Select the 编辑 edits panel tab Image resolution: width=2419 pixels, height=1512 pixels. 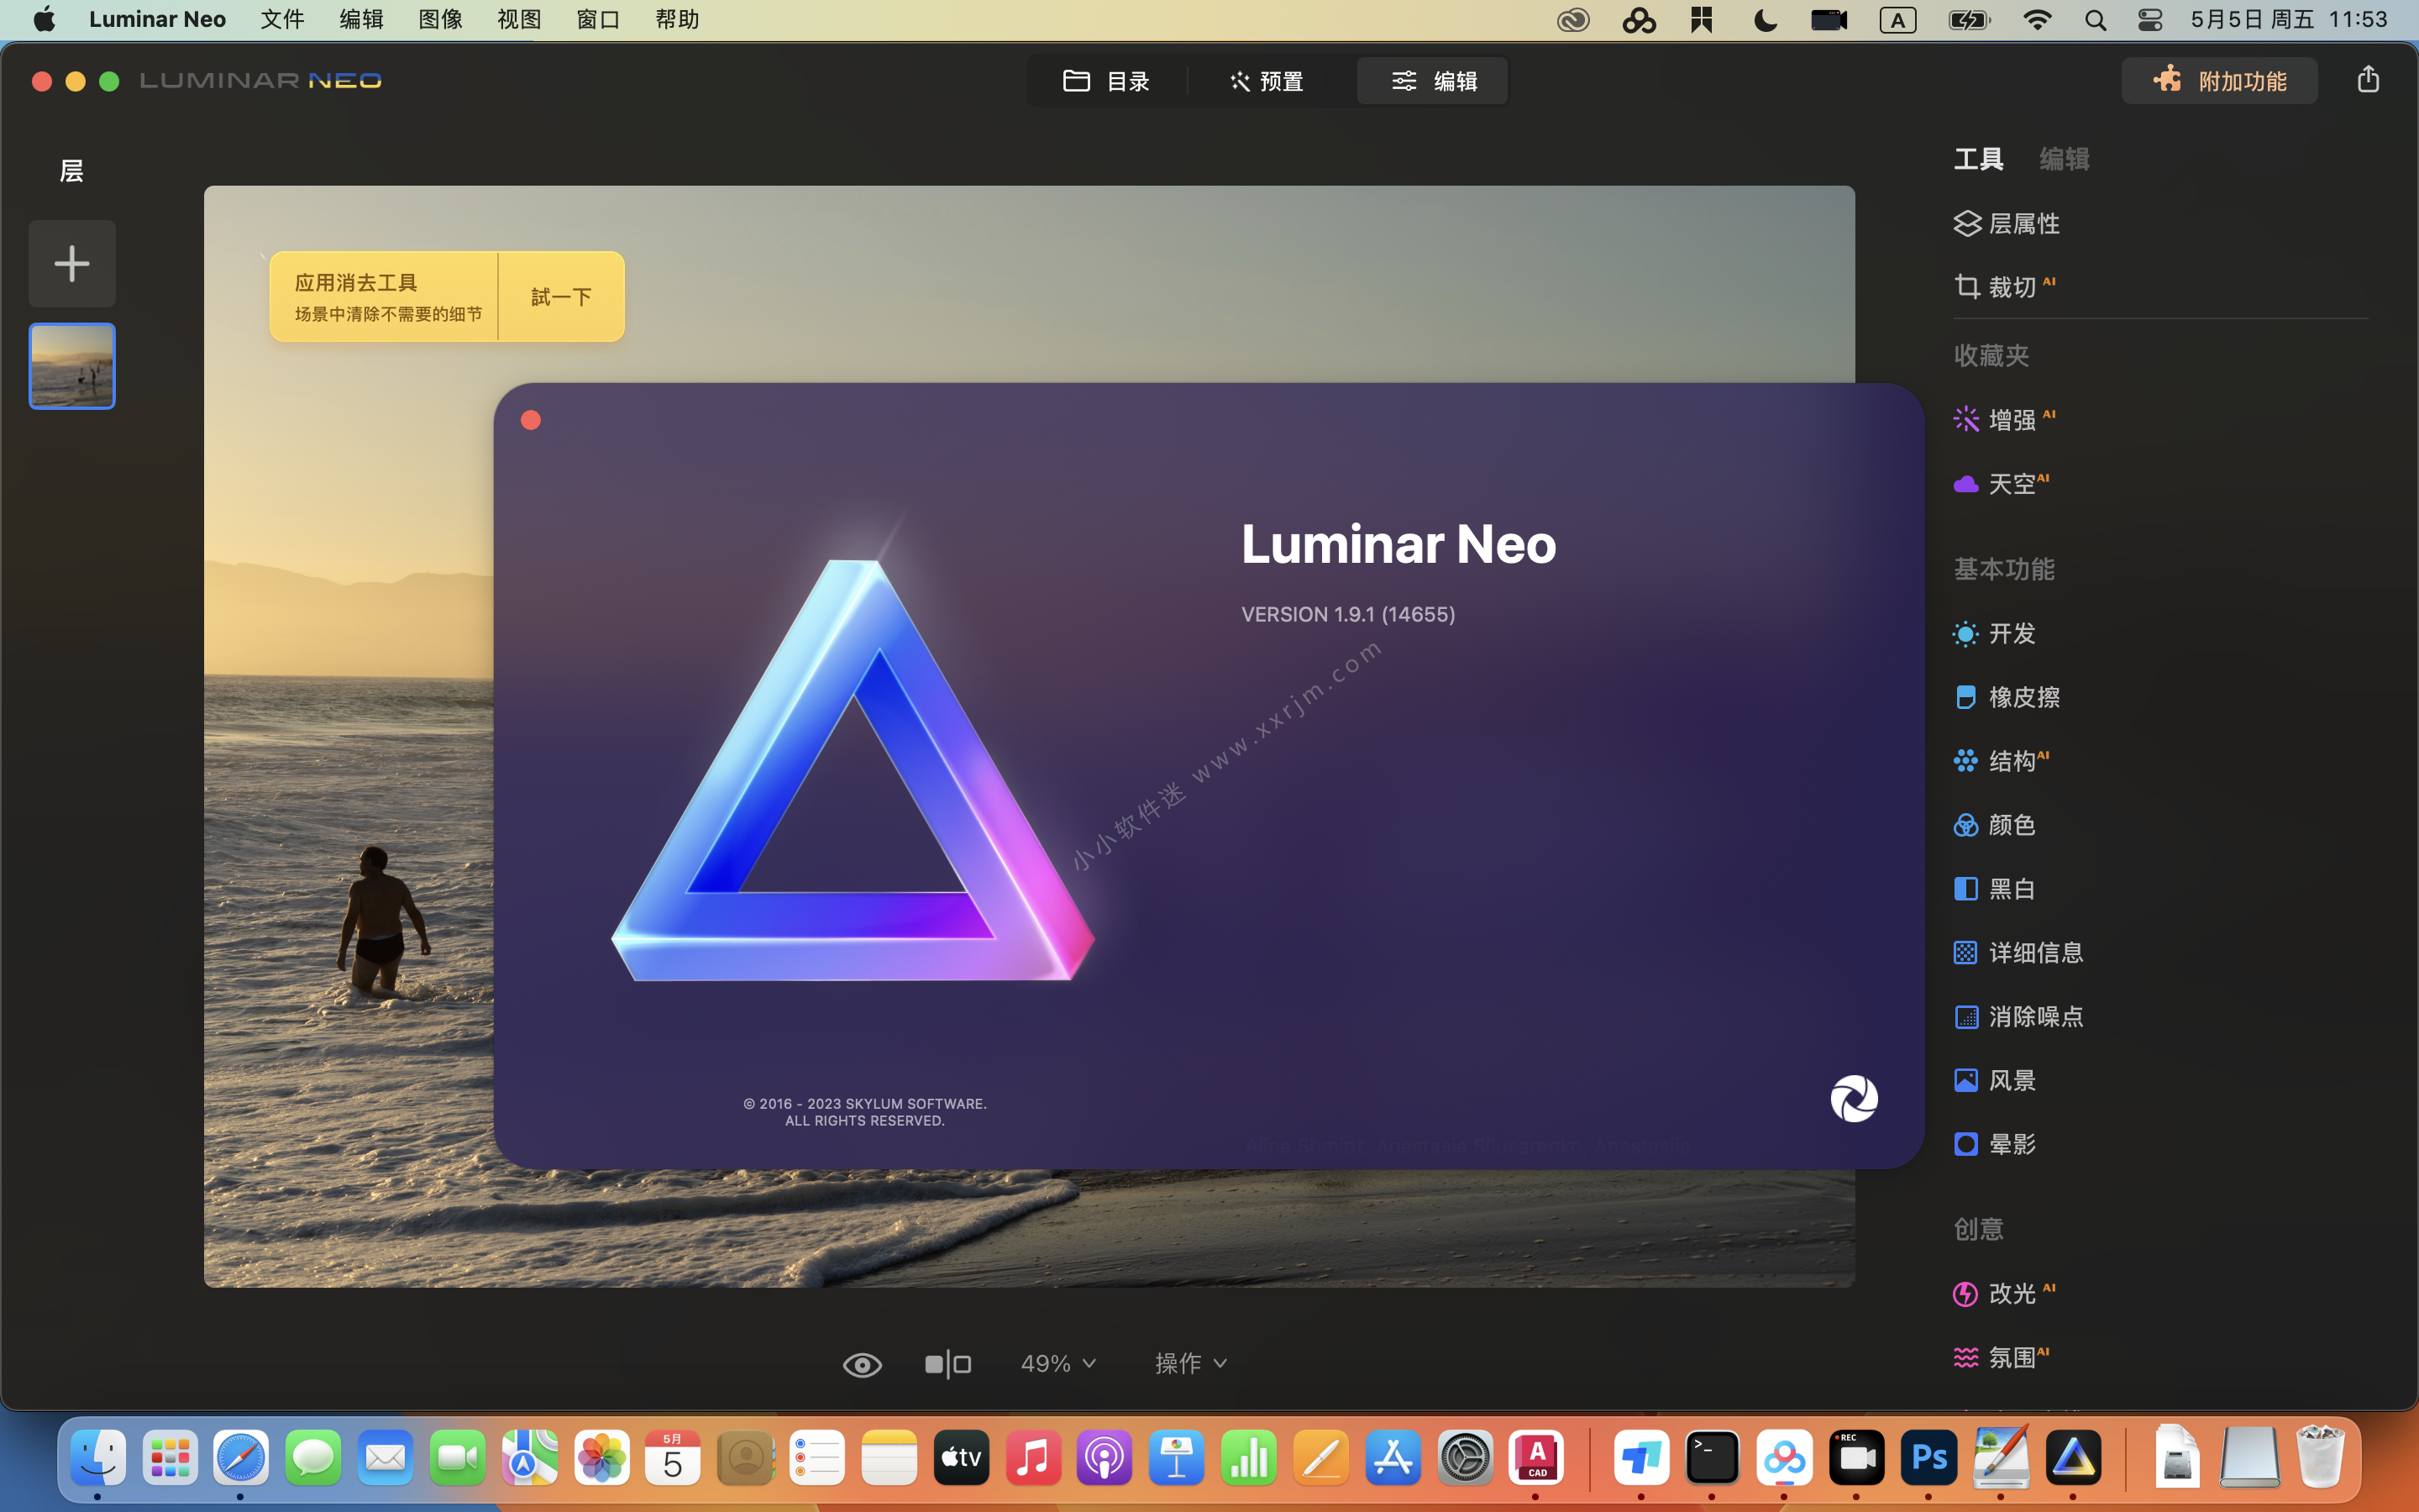click(2065, 159)
